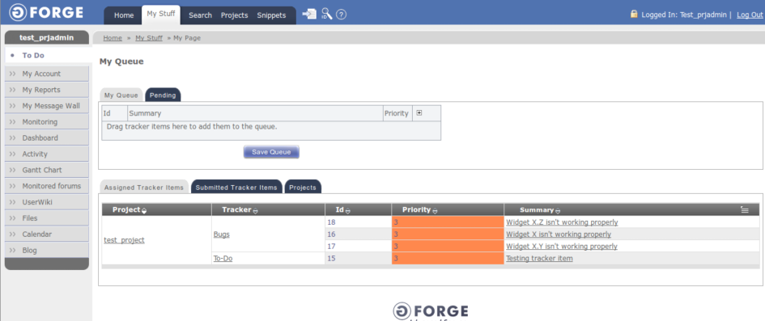Viewport: 765px width, 321px height.
Task: Open UserWiki in the sidebar
Action: click(47, 202)
